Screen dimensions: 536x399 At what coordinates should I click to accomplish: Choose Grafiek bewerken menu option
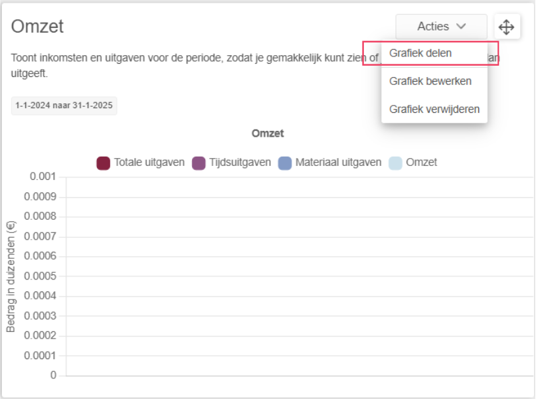tap(430, 81)
